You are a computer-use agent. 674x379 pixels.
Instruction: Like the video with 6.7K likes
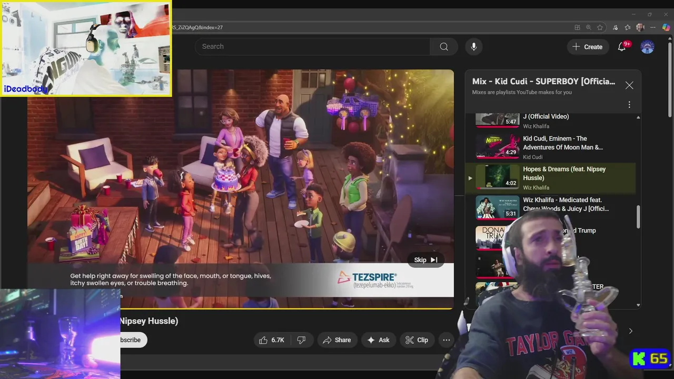pyautogui.click(x=272, y=340)
